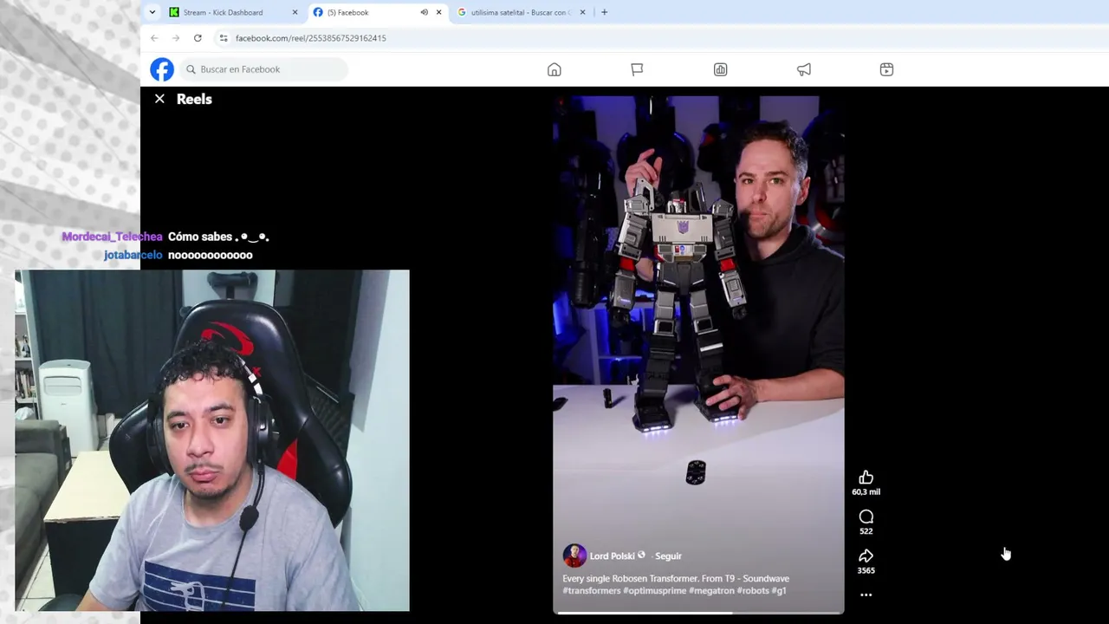Click chat username jotabarcelo
Image resolution: width=1109 pixels, height=624 pixels.
[x=133, y=255]
